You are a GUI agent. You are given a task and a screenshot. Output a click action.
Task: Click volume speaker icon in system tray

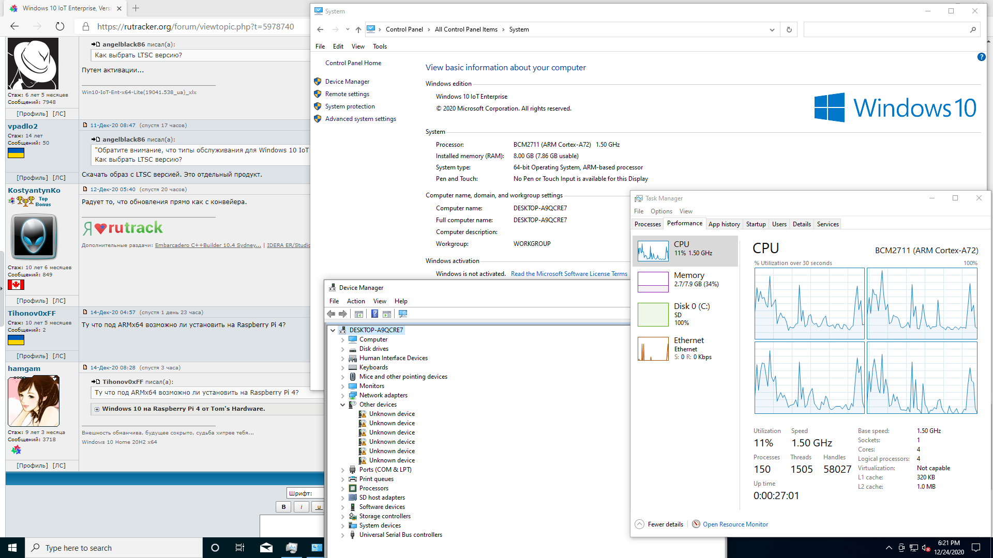pos(926,548)
